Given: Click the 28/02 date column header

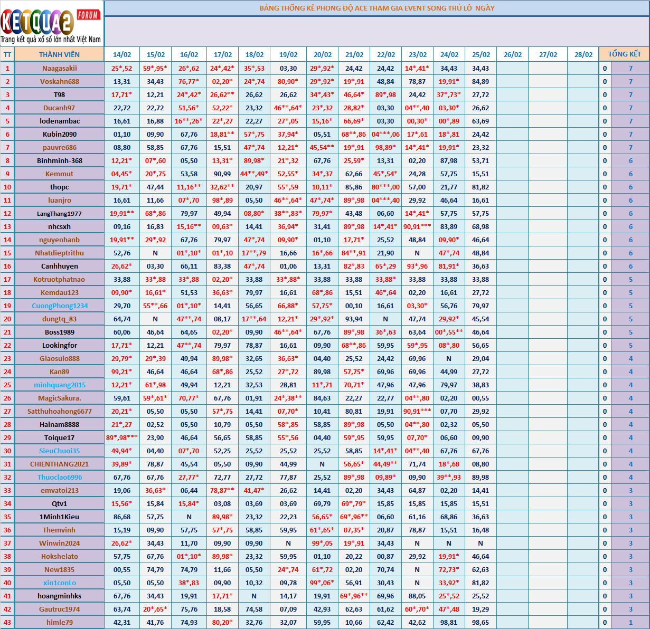Looking at the screenshot, I should (x=583, y=54).
